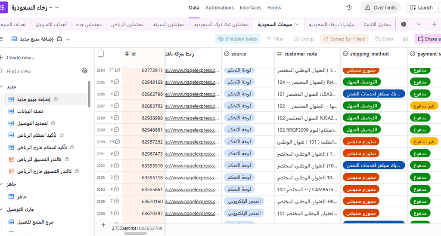This screenshot has height=236, width=441.
Task: Open the base history clock icon
Action: (x=349, y=8)
